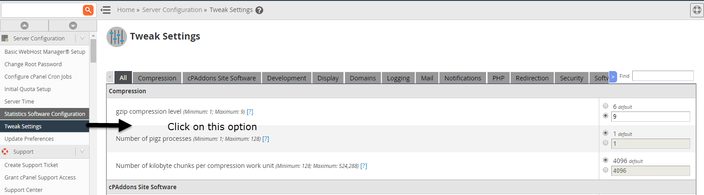Collapse the Server Configuration section chevron
The width and height of the screenshot is (704, 195).
coord(82,38)
